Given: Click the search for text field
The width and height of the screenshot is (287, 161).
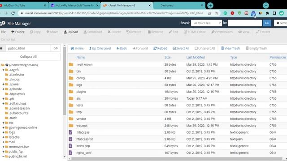Looking at the screenshot, I should [245, 23].
